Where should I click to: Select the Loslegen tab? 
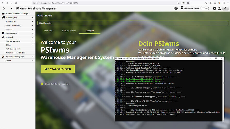90,31
